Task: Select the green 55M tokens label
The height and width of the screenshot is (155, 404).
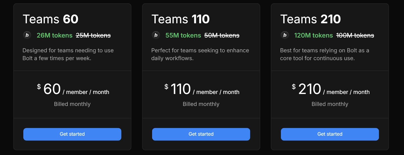Action: coord(183,35)
